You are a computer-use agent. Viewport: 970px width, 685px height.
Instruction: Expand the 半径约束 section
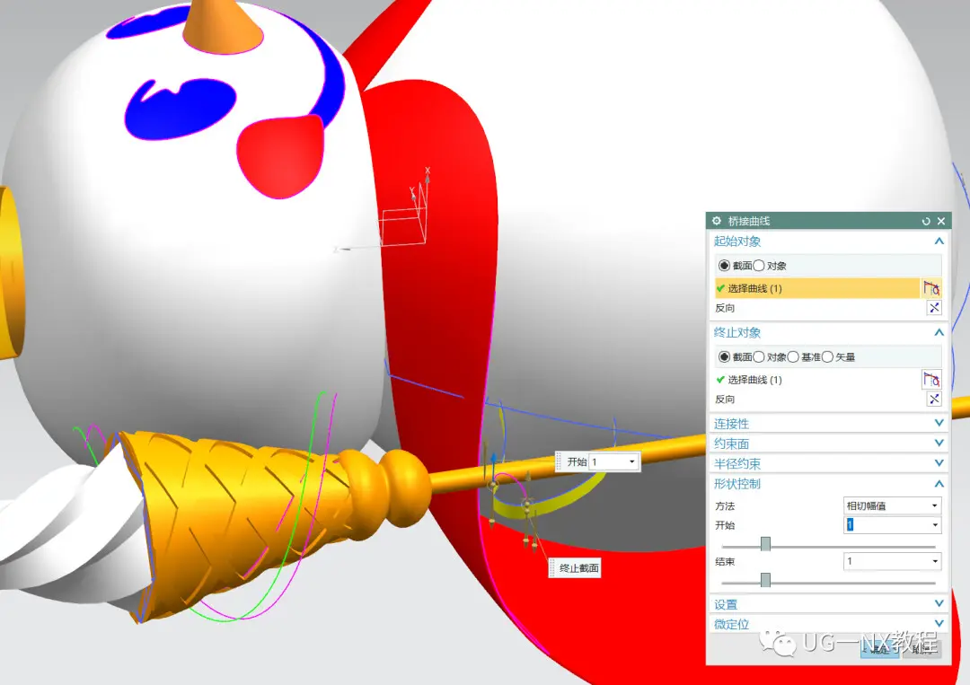(x=939, y=463)
